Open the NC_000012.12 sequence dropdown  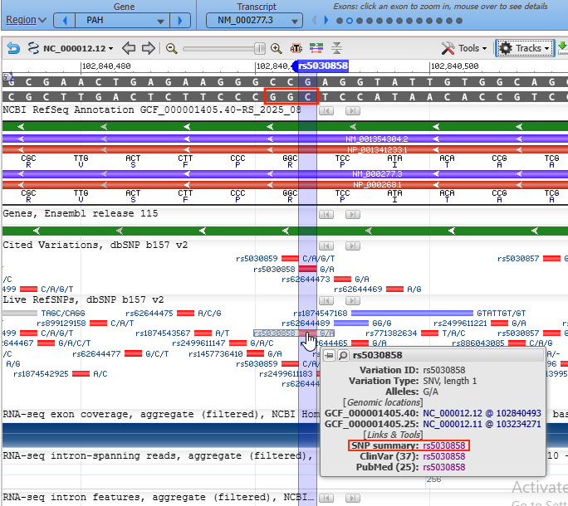(x=78, y=48)
